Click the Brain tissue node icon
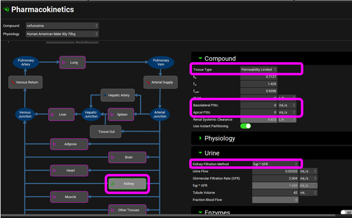The width and height of the screenshot is (352, 218). (x=112, y=158)
